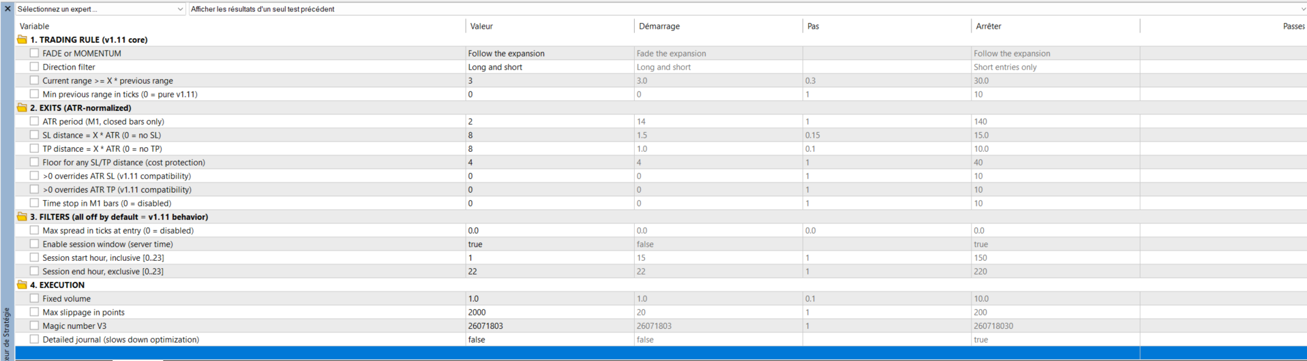Viewport: 1307px width, 361px height.
Task: Click folder icon of '2. EXITS (ATR-normalized)' group
Action: coord(22,108)
